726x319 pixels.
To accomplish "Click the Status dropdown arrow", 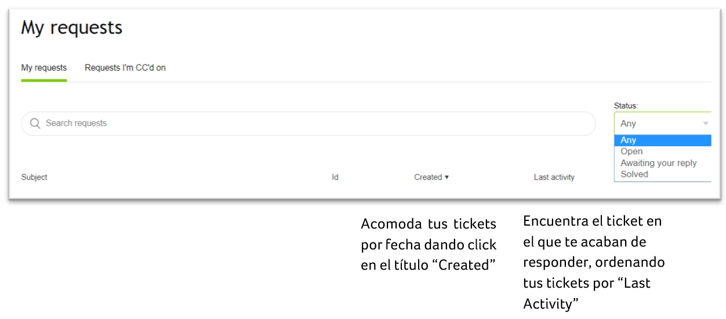I will tap(705, 124).
